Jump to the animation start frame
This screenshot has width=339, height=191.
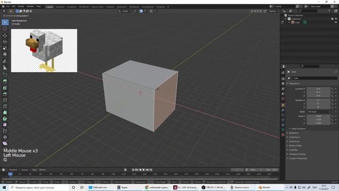pyautogui.click(x=133, y=170)
